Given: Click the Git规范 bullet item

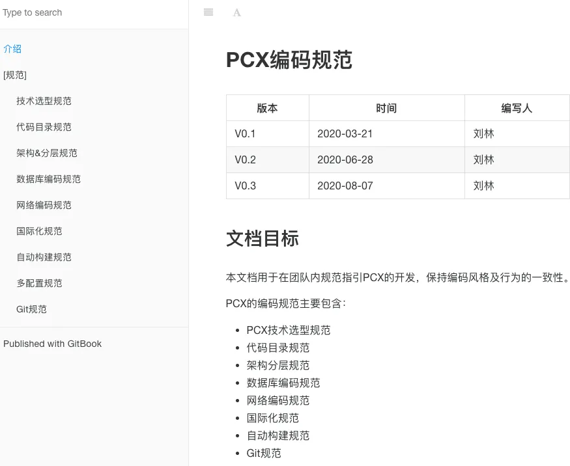Looking at the screenshot, I should click(x=264, y=453).
